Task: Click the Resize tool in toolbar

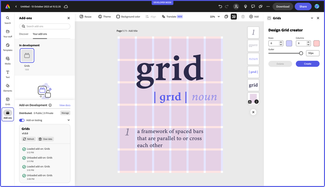Action: (x=85, y=16)
